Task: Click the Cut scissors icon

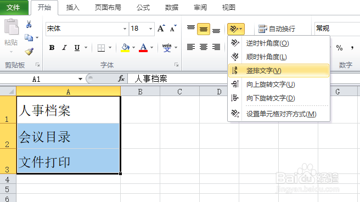Action: [x=29, y=24]
